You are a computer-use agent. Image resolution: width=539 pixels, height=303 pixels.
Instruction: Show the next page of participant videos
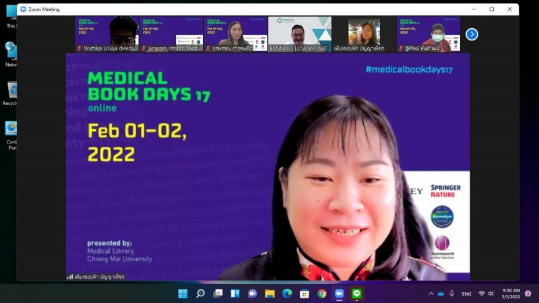[472, 34]
